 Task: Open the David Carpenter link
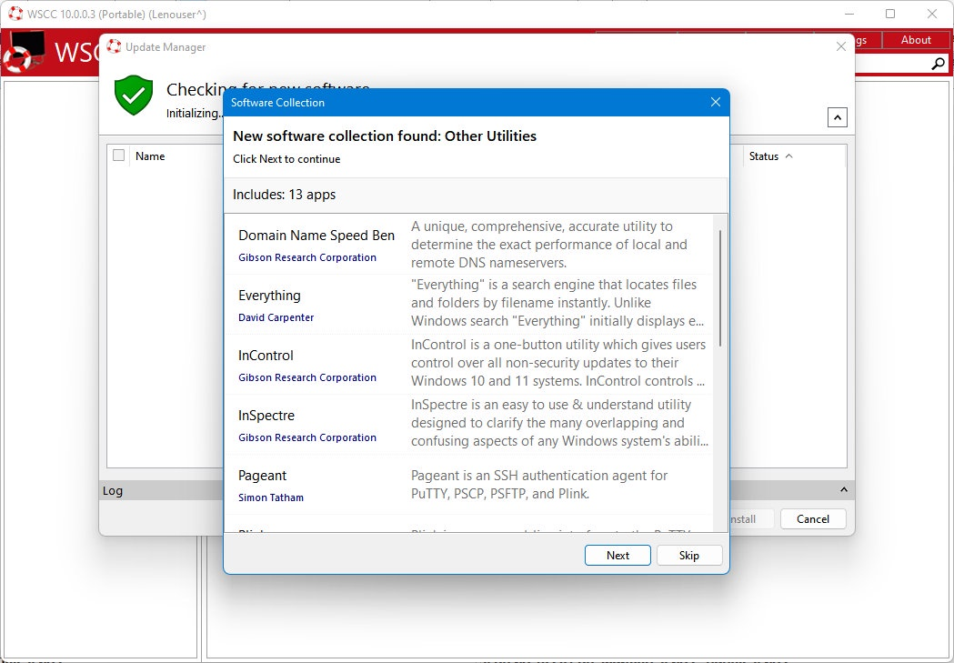tap(276, 317)
